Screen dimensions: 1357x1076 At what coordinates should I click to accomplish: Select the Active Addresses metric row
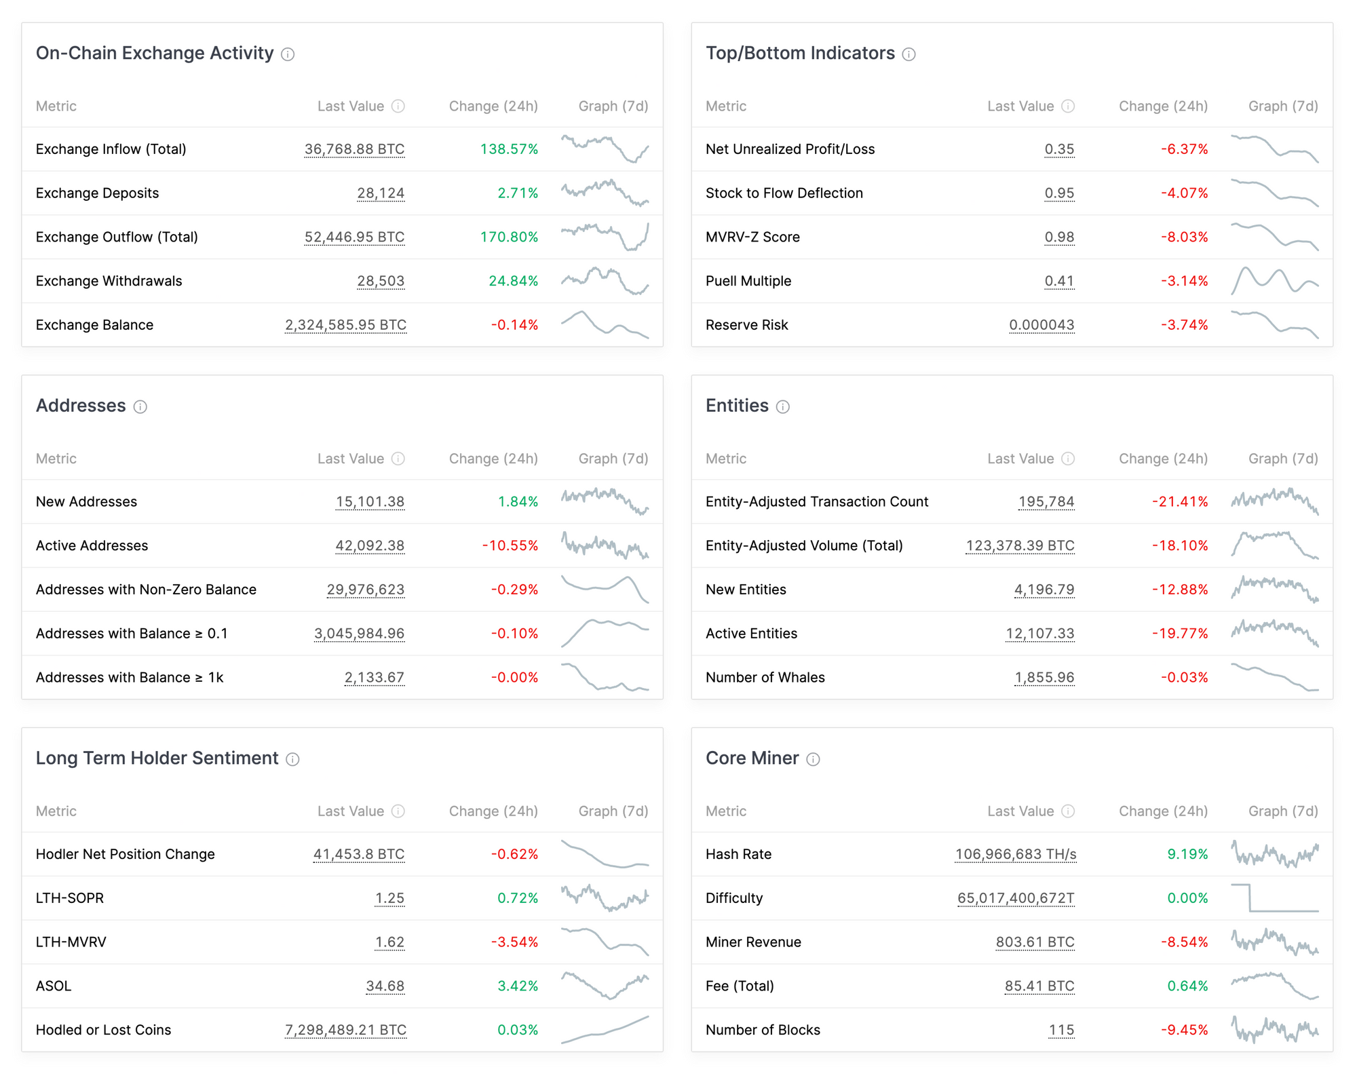point(92,545)
